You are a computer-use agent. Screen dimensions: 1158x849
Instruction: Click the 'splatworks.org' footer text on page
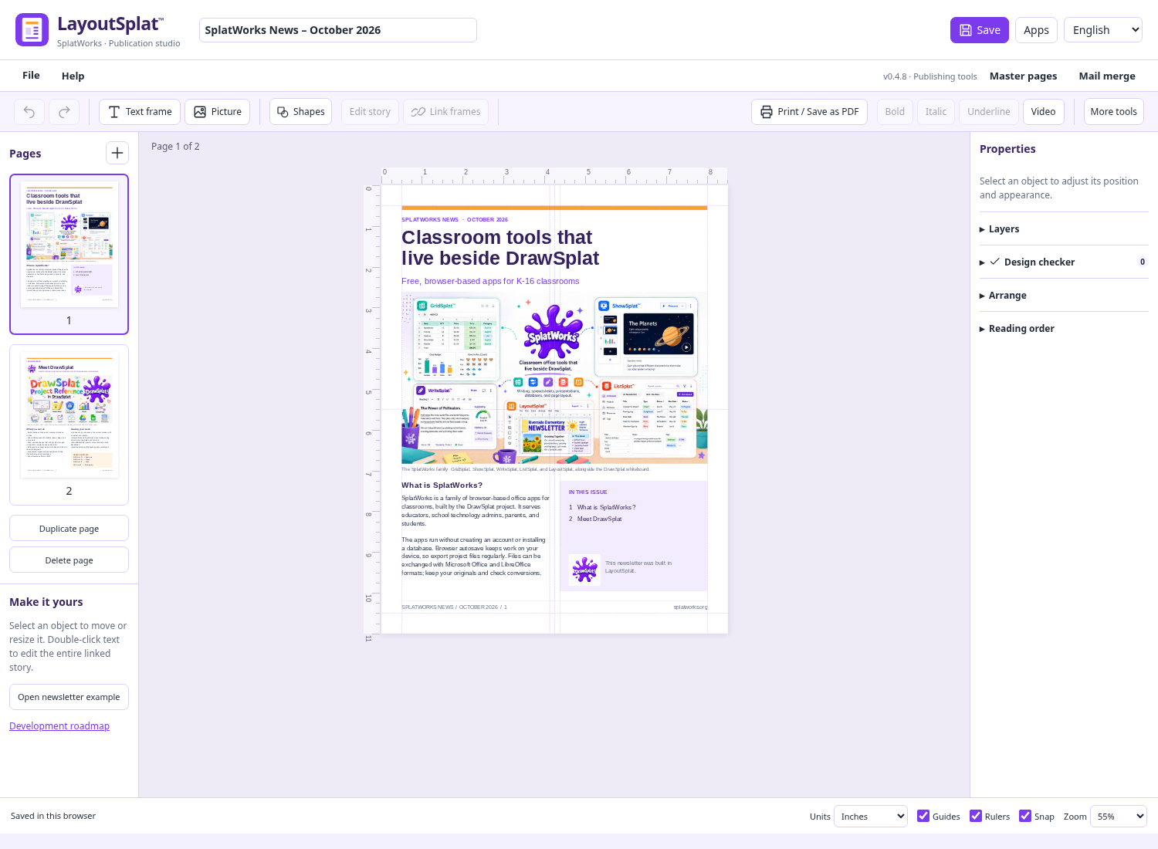click(690, 607)
